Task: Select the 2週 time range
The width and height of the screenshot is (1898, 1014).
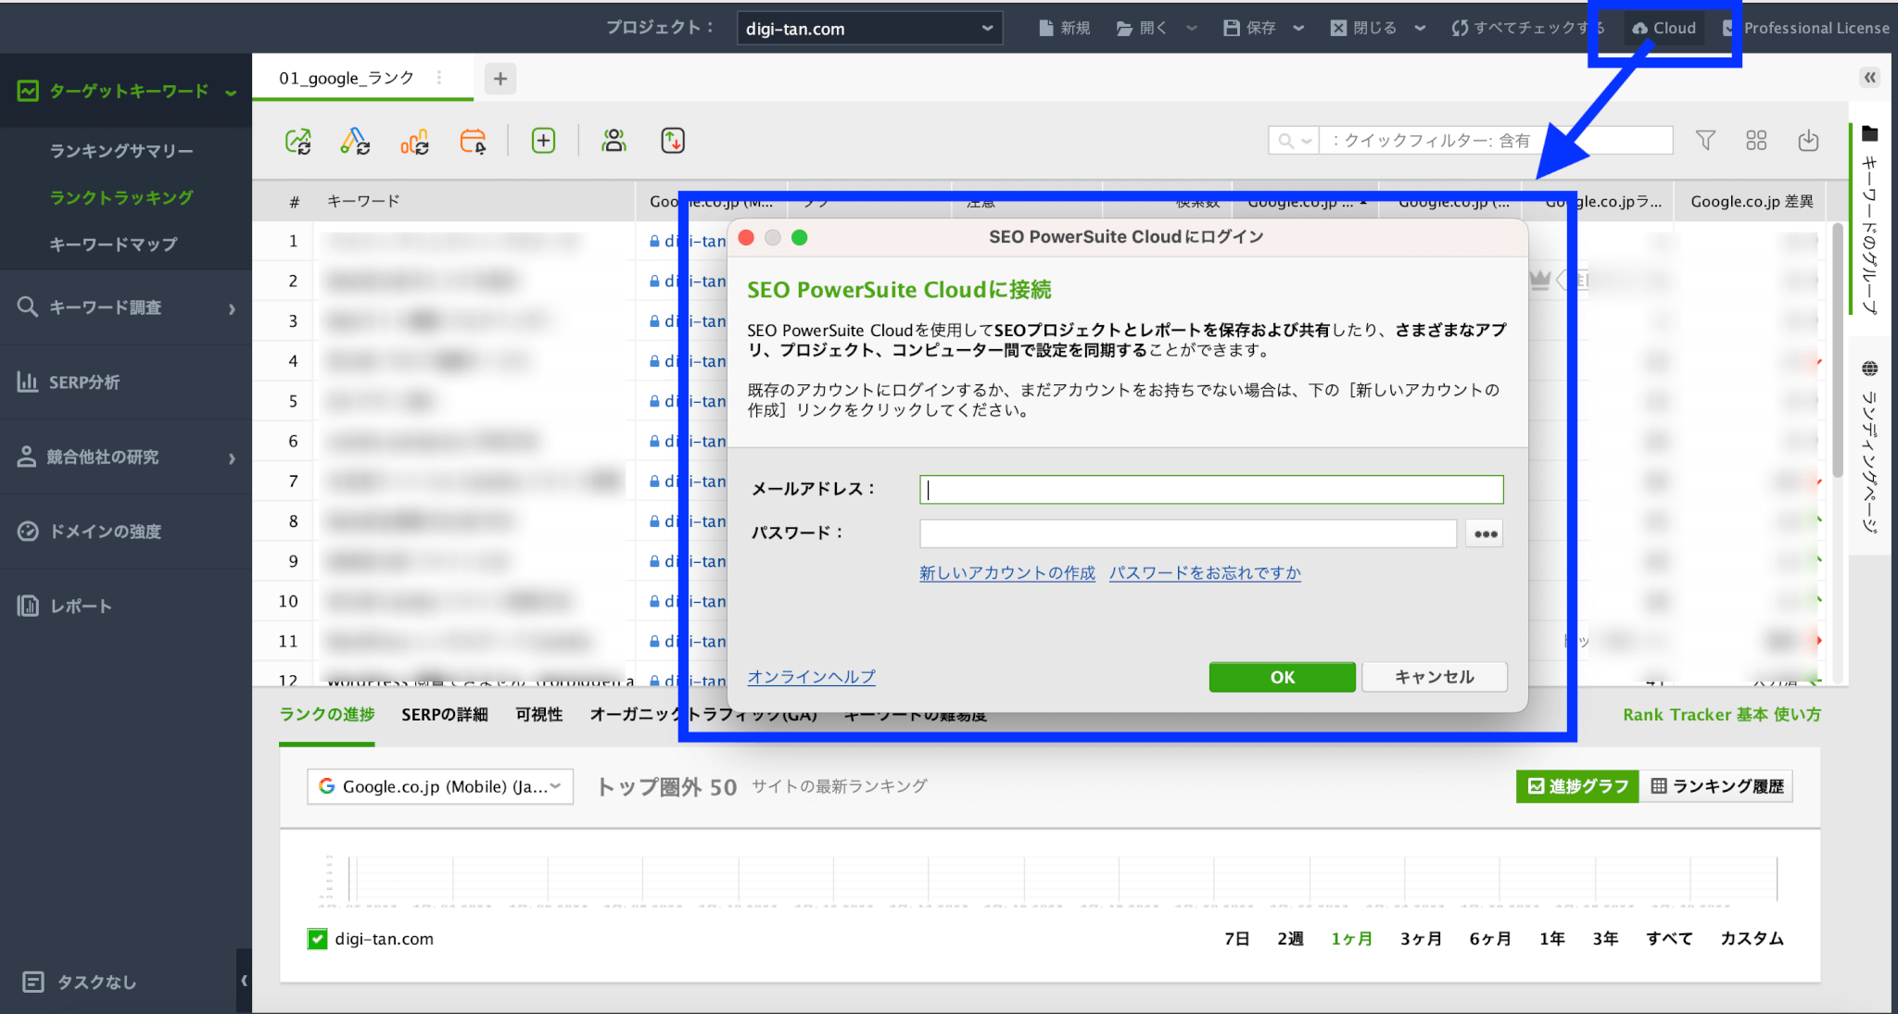Action: point(1290,939)
